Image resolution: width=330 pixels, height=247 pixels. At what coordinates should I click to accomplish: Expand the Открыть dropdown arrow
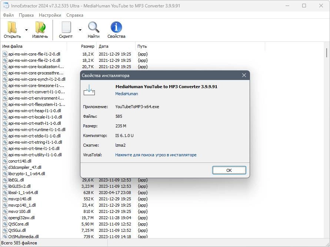pyautogui.click(x=27, y=30)
